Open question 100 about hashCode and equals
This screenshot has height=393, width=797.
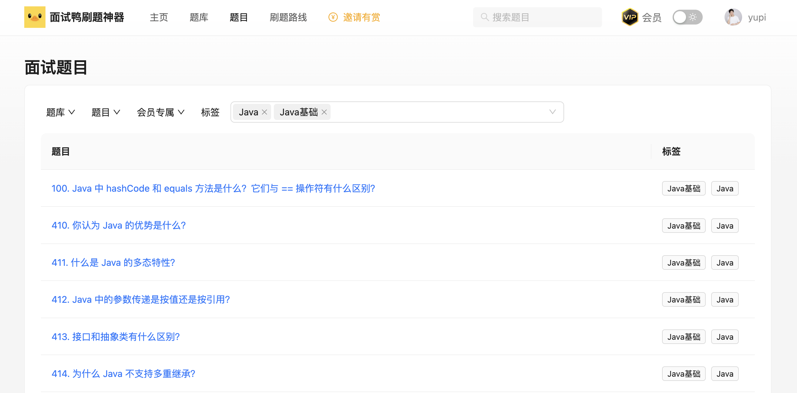coord(213,188)
